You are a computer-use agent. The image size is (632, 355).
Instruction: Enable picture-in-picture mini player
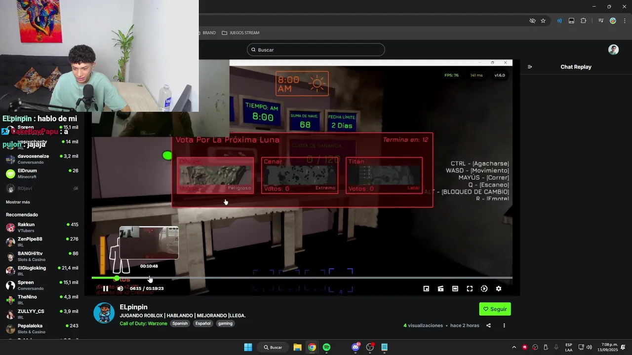click(426, 289)
